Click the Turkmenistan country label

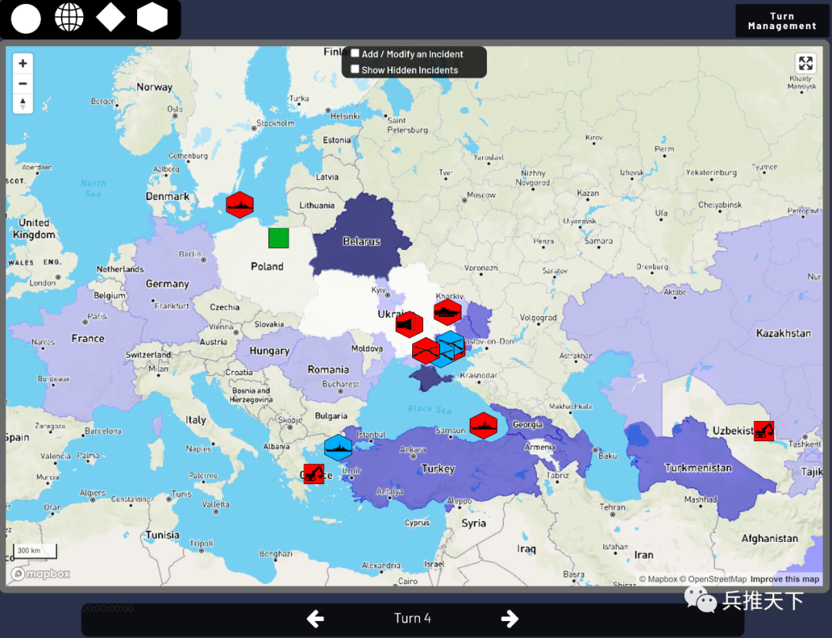point(698,468)
